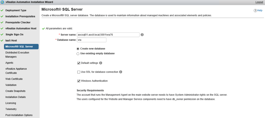Go to Installation Prerequisites step

(x=20, y=16)
